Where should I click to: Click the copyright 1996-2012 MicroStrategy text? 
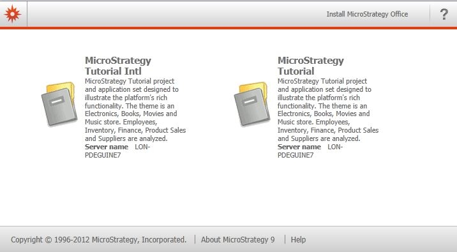tap(98, 239)
